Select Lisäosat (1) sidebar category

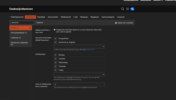(x=21, y=38)
